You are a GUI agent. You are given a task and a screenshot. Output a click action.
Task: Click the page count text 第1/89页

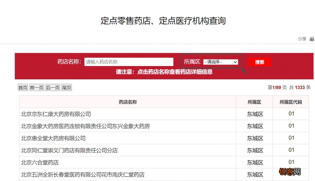tap(277, 87)
